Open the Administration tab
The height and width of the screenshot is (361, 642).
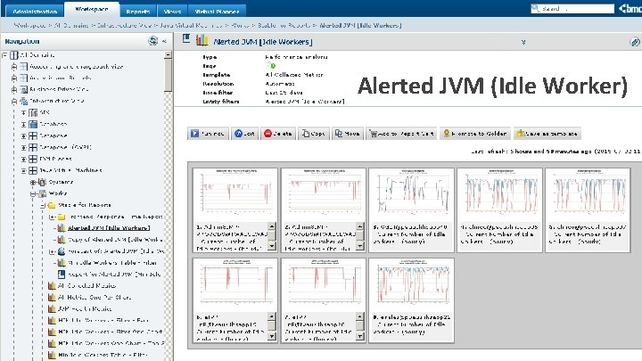[35, 11]
